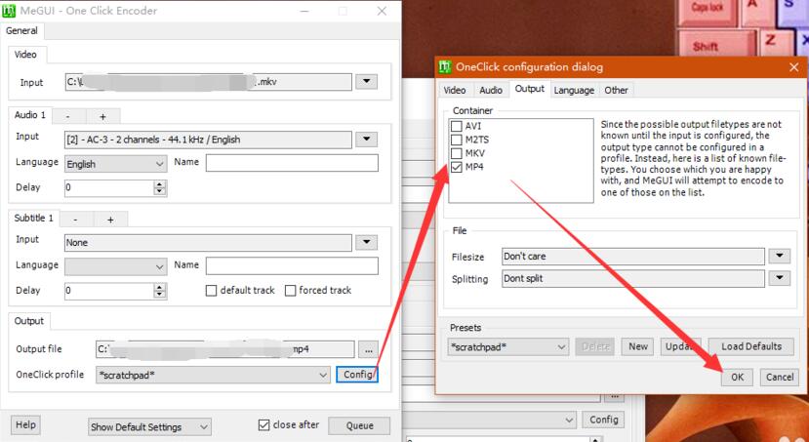Switch to the Video tab in configuration dialog
Viewport: 809px width, 442px height.
[x=455, y=91]
